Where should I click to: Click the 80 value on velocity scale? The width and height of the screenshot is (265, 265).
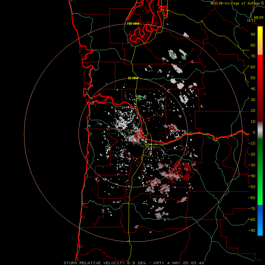pos(253,45)
